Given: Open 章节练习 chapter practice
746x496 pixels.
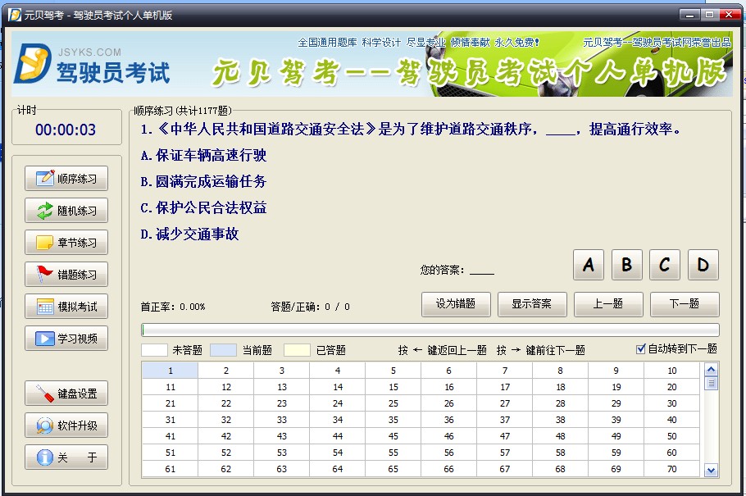Looking at the screenshot, I should click(x=66, y=243).
